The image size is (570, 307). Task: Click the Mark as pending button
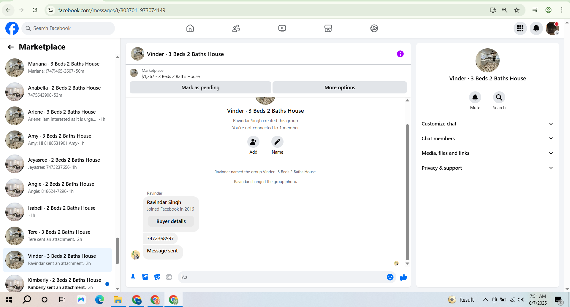(200, 88)
